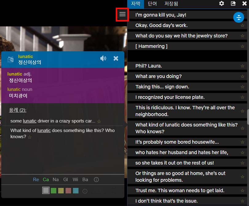The height and width of the screenshot is (206, 249).
Task: Star the 'looking for problems' subtitle
Action: [x=242, y=177]
